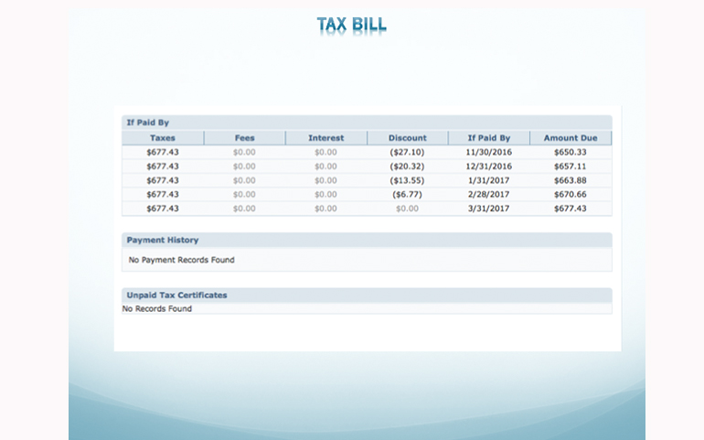Select the 2/28/2017 date cell
The width and height of the screenshot is (704, 440).
coord(488,194)
